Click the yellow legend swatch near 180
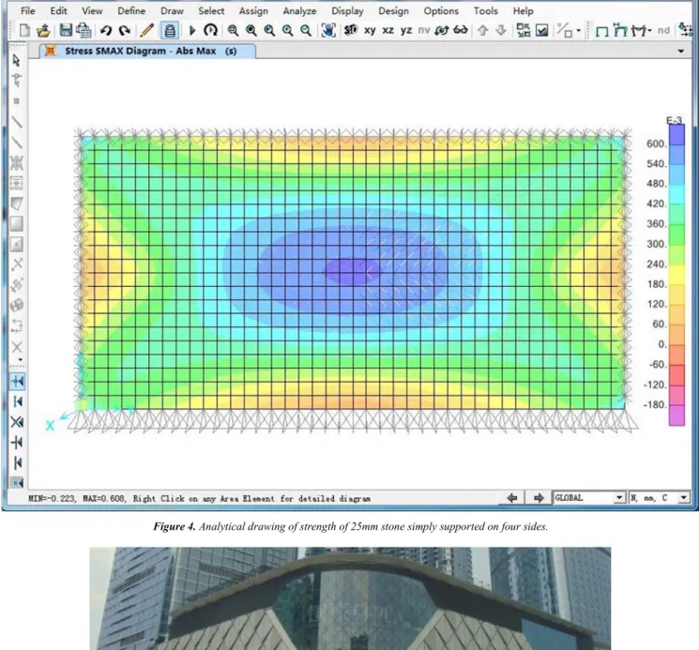The height and width of the screenshot is (650, 699). coord(676,275)
